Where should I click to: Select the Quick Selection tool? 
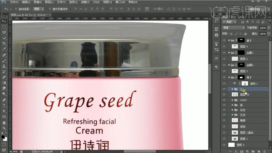[4, 38]
